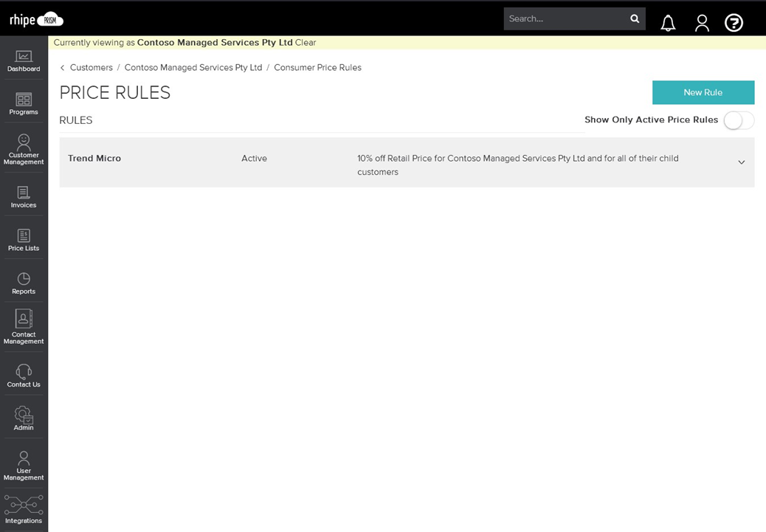Select the Trend Micro rule name
Screen dimensions: 766x532
point(94,159)
